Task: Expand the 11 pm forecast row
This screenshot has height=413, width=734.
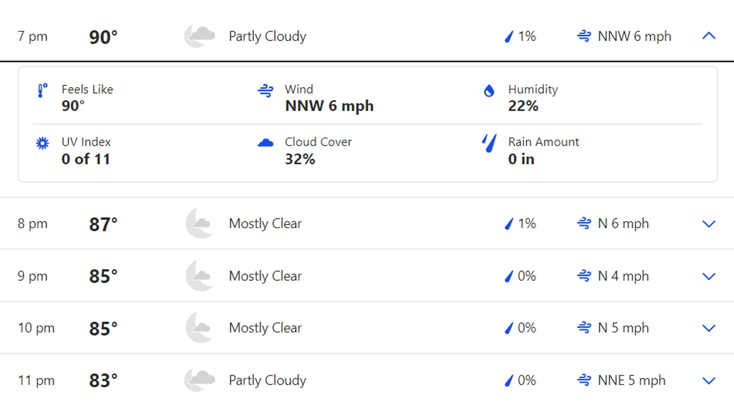Action: (708, 381)
